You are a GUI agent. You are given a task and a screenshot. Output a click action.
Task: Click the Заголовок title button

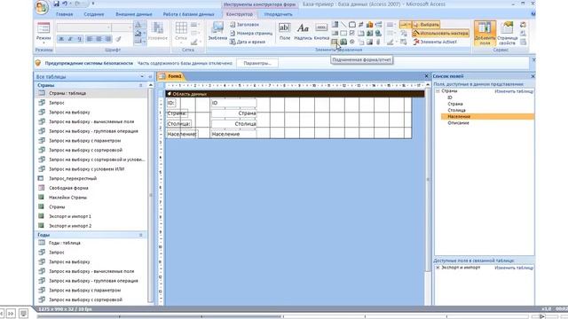(245, 25)
